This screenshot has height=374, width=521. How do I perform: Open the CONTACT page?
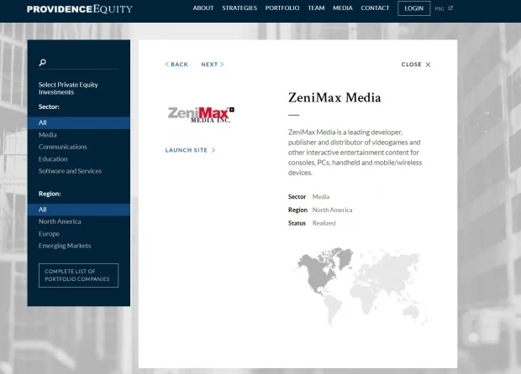coord(375,8)
